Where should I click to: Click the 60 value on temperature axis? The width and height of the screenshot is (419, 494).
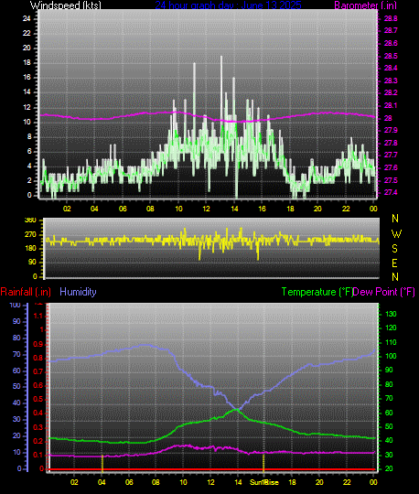pyautogui.click(x=389, y=413)
